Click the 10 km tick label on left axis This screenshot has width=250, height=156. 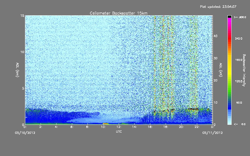click(x=22, y=52)
